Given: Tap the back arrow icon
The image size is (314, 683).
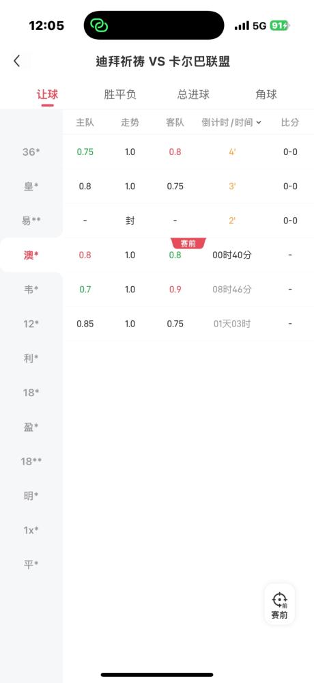Looking at the screenshot, I should pyautogui.click(x=16, y=61).
